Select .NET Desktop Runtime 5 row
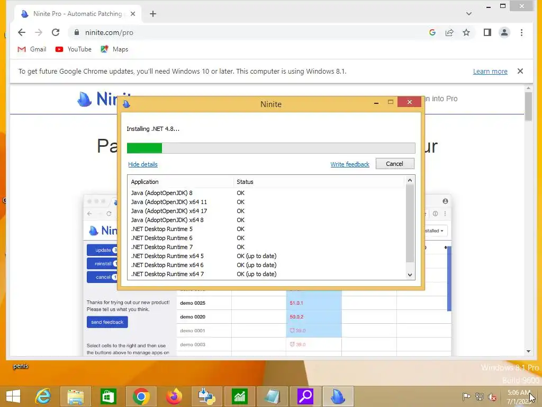This screenshot has width=542, height=407. pos(267,229)
